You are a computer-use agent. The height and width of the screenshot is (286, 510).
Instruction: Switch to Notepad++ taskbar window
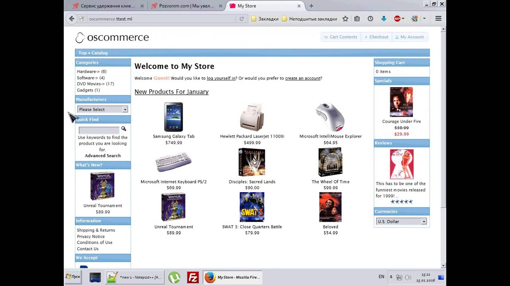(x=134, y=277)
